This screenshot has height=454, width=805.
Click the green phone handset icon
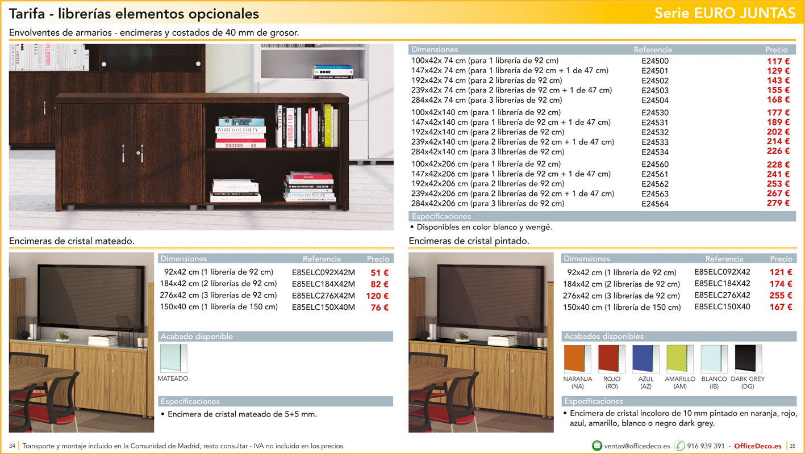tap(679, 445)
